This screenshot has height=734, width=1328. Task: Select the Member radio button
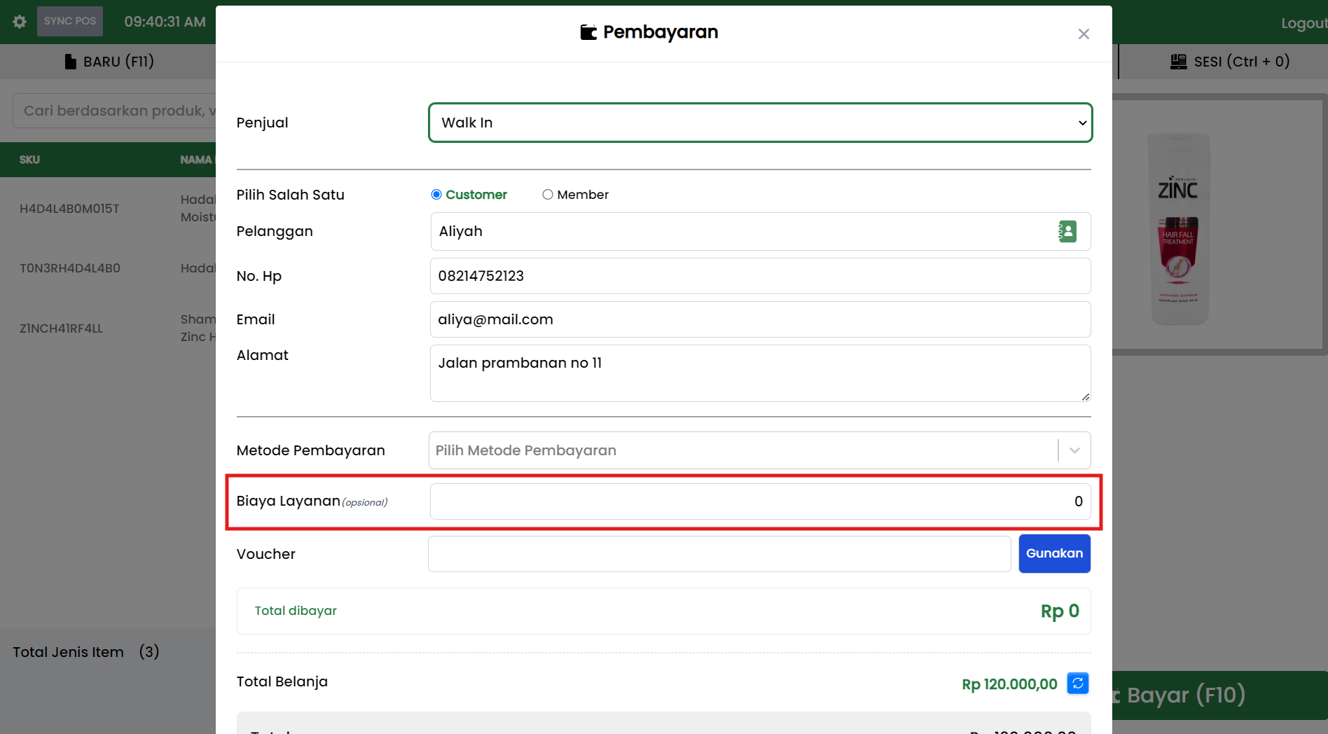point(548,195)
